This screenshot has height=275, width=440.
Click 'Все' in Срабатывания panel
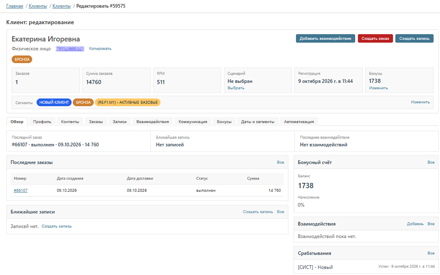click(431, 253)
